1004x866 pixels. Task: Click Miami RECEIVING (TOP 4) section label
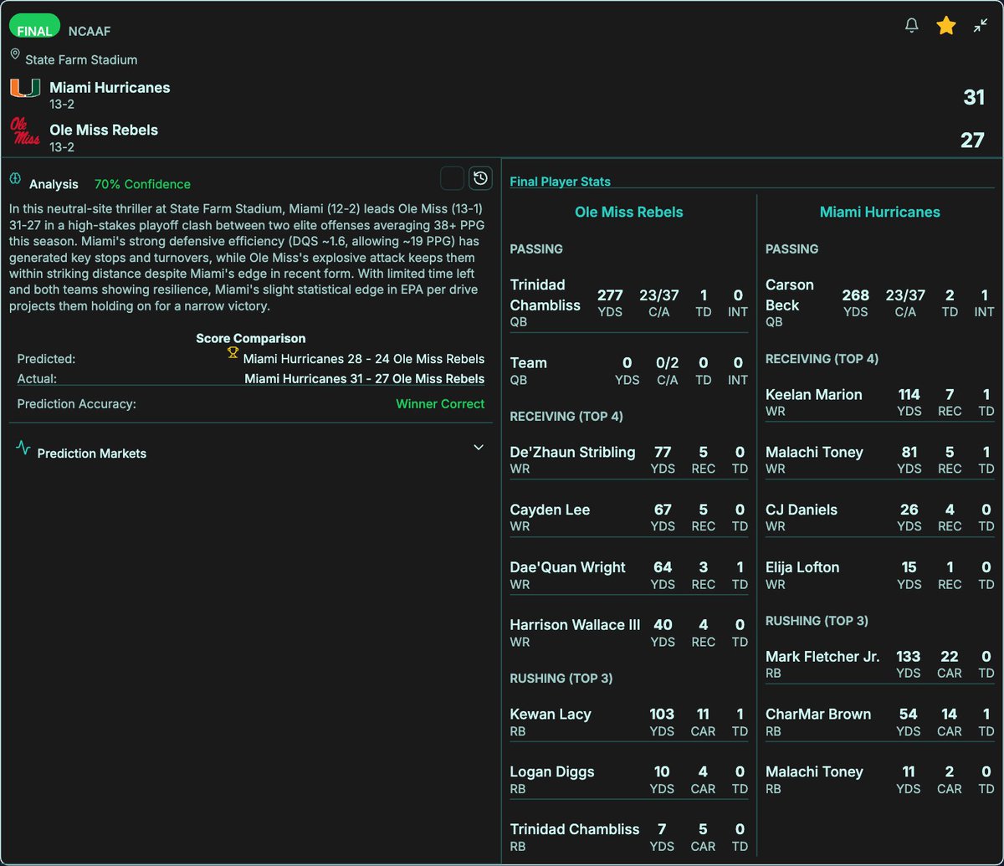822,359
